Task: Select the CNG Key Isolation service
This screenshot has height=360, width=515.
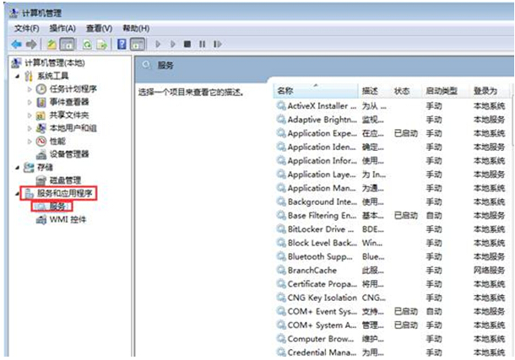Action: point(391,298)
